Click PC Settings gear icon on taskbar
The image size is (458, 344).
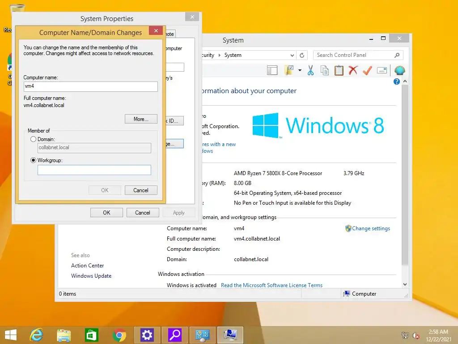click(x=147, y=335)
